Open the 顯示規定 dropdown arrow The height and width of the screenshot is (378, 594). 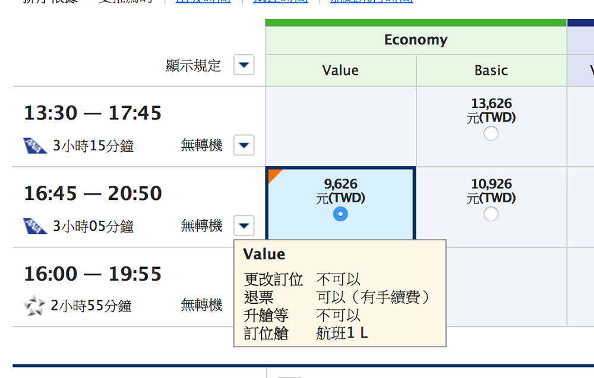point(244,65)
